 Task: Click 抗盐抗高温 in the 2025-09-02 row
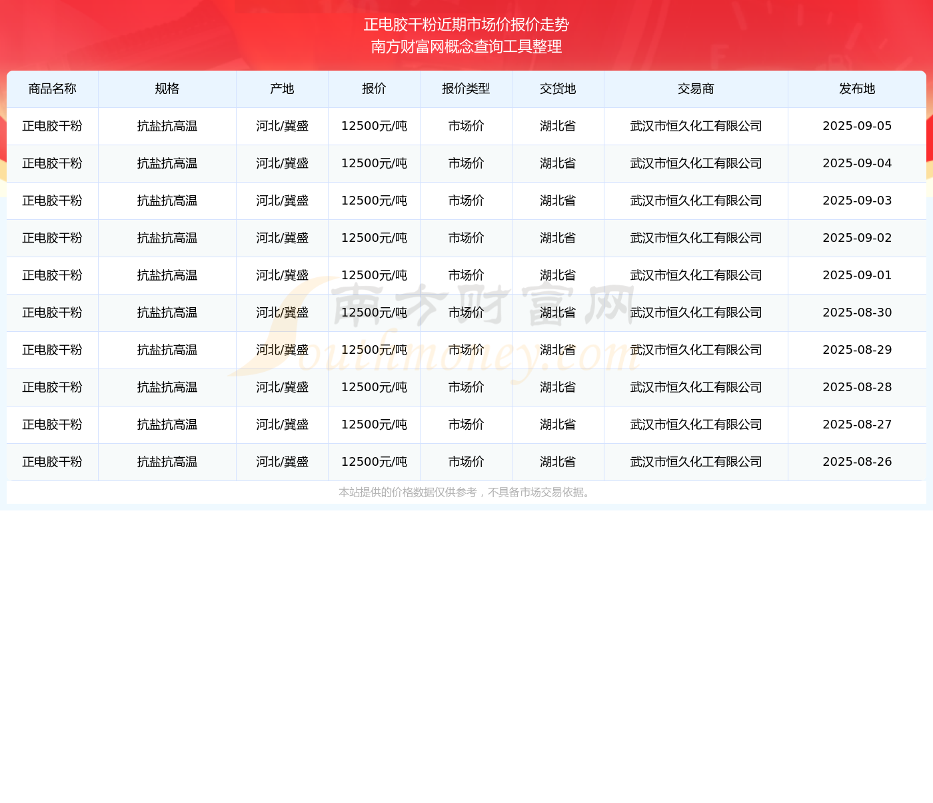click(167, 238)
